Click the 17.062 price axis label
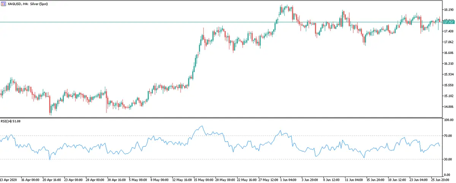This screenshot has width=456, height=183. [449, 42]
